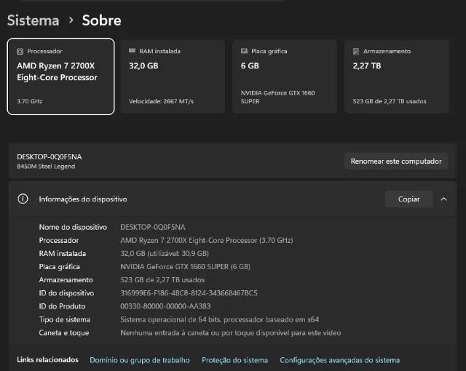Click the Nome do dispositivo value DESKTOP-0Q0F5NA
This screenshot has width=466, height=371.
click(153, 227)
